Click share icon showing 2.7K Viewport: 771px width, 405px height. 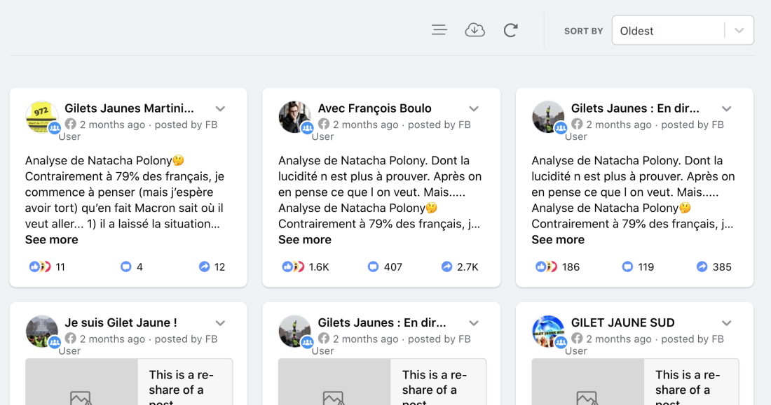[x=446, y=267]
